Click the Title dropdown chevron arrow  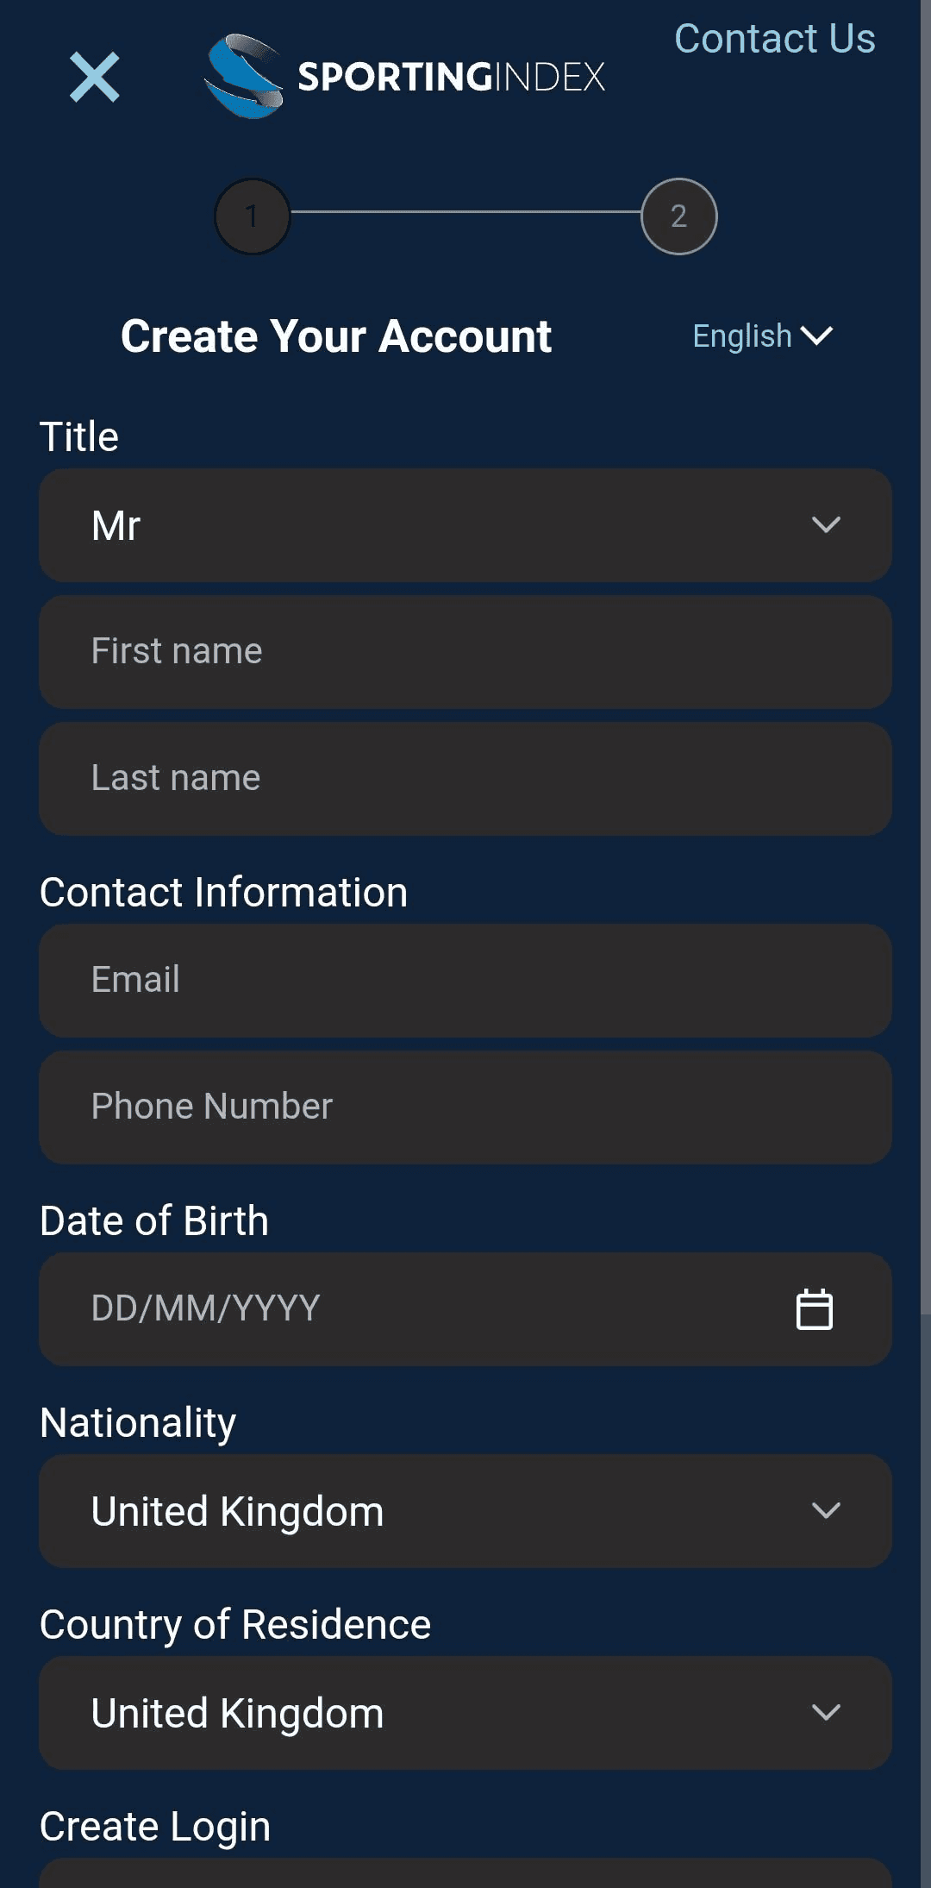click(826, 525)
